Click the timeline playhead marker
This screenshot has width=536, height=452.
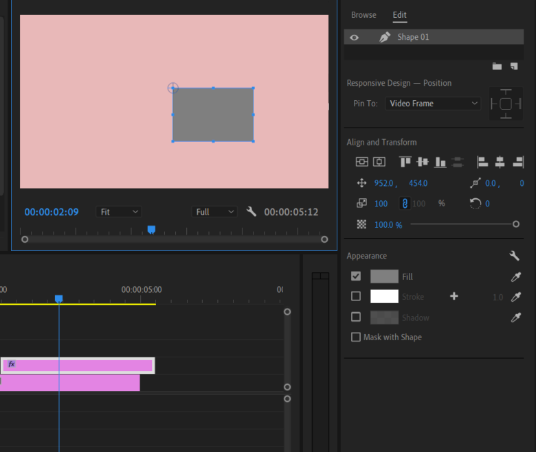pos(59,299)
